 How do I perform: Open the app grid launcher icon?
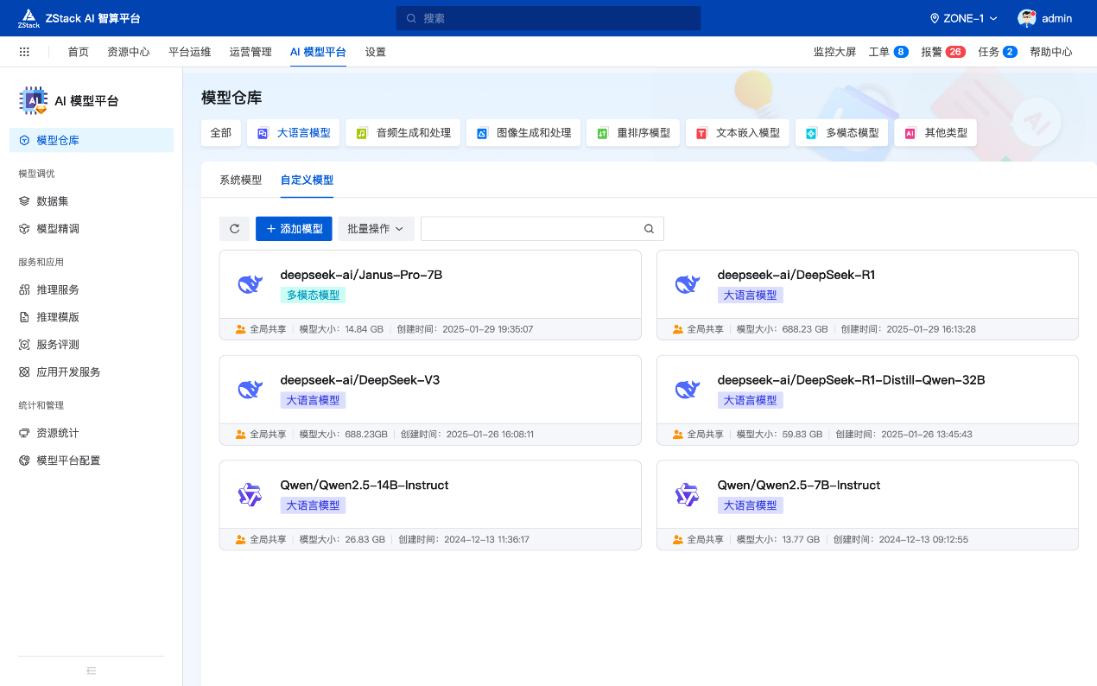(x=23, y=51)
